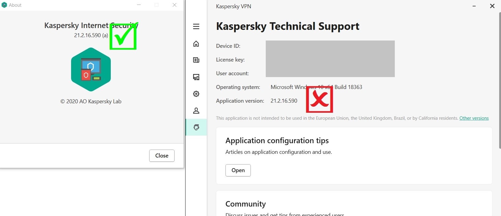Follow the "Other versions" link
The height and width of the screenshot is (216, 501).
pyautogui.click(x=474, y=118)
